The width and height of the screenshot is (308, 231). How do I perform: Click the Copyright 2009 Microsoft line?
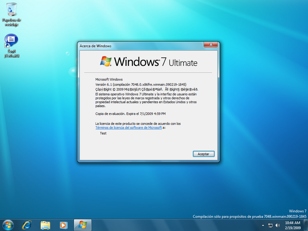[147, 89]
